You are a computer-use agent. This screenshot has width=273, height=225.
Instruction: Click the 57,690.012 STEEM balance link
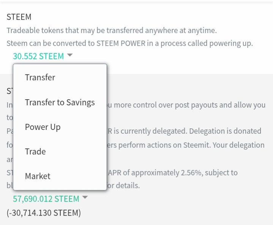46,199
